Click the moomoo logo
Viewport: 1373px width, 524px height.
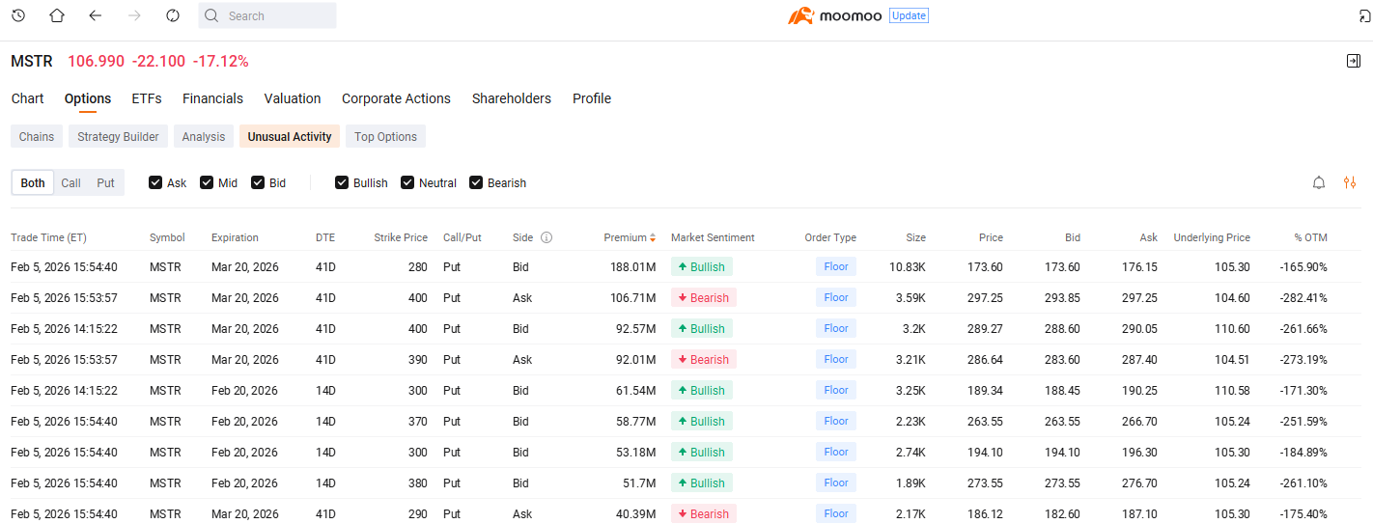835,15
